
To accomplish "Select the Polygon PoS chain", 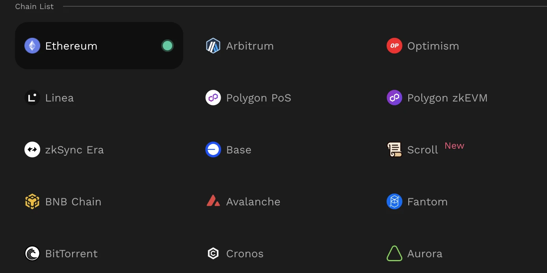I will (259, 98).
